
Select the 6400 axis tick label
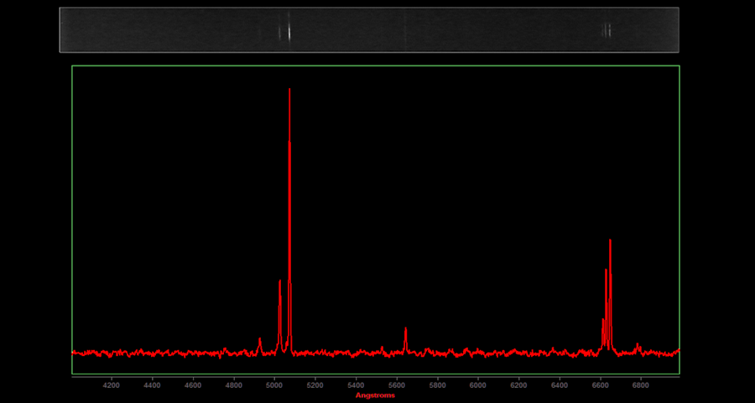point(559,385)
